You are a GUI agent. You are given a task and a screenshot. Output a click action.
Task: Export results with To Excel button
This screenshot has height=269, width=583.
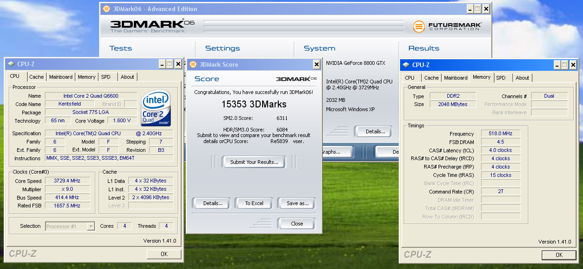point(254,203)
